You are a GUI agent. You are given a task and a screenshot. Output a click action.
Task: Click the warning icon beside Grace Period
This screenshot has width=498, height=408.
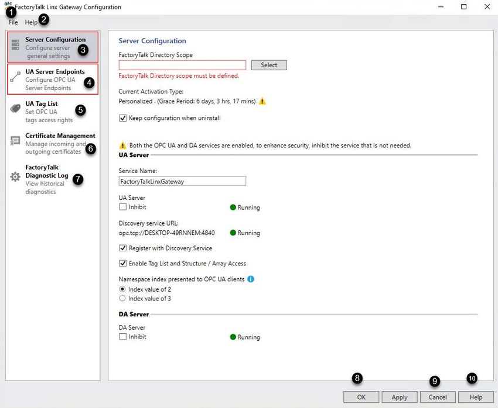pyautogui.click(x=262, y=101)
